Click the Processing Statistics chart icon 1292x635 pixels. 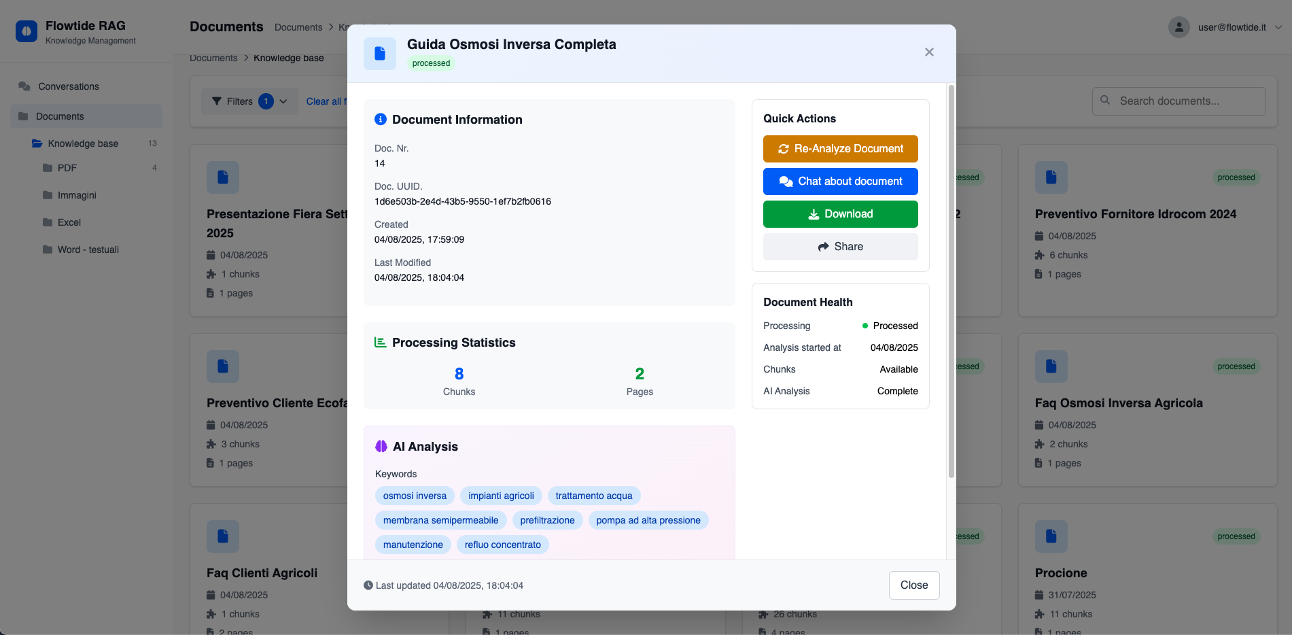pyautogui.click(x=381, y=342)
